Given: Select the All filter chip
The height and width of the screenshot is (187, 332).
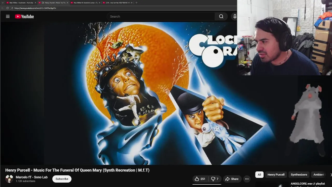Looking at the screenshot, I should [259, 175].
